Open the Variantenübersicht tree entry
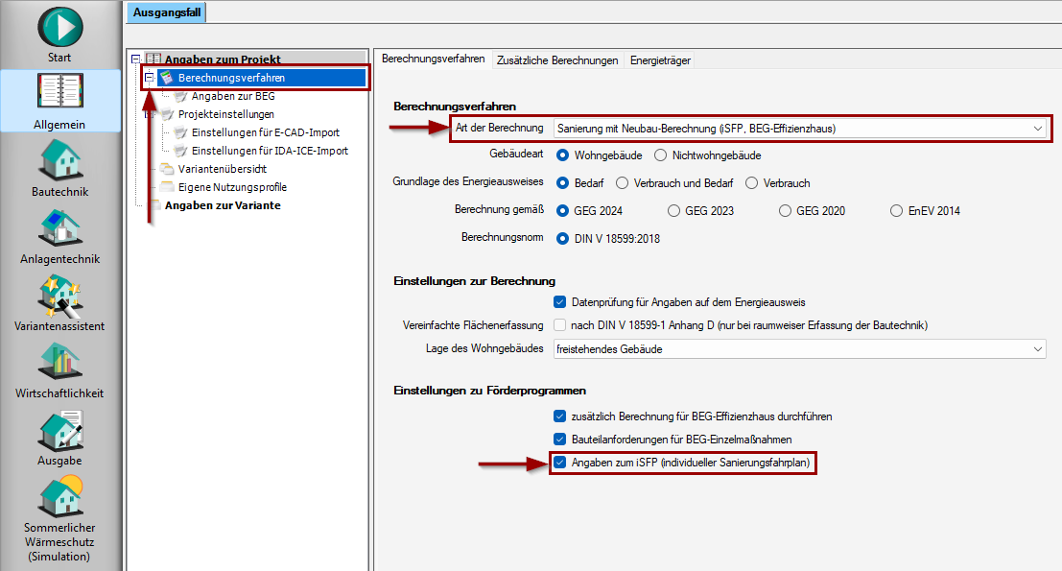Image resolution: width=1062 pixels, height=571 pixels. 223,169
